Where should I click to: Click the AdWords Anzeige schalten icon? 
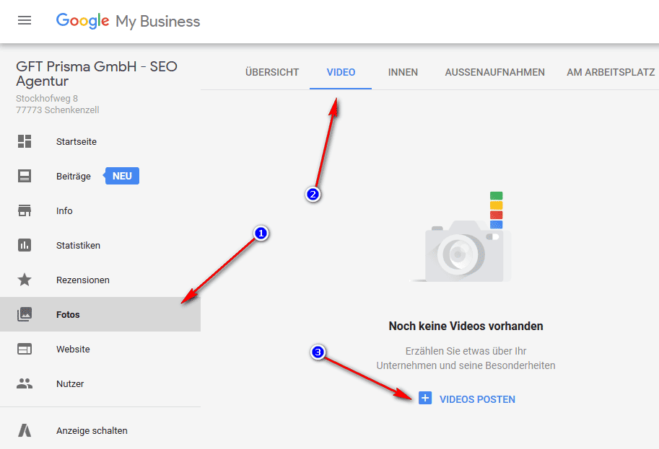coord(25,430)
